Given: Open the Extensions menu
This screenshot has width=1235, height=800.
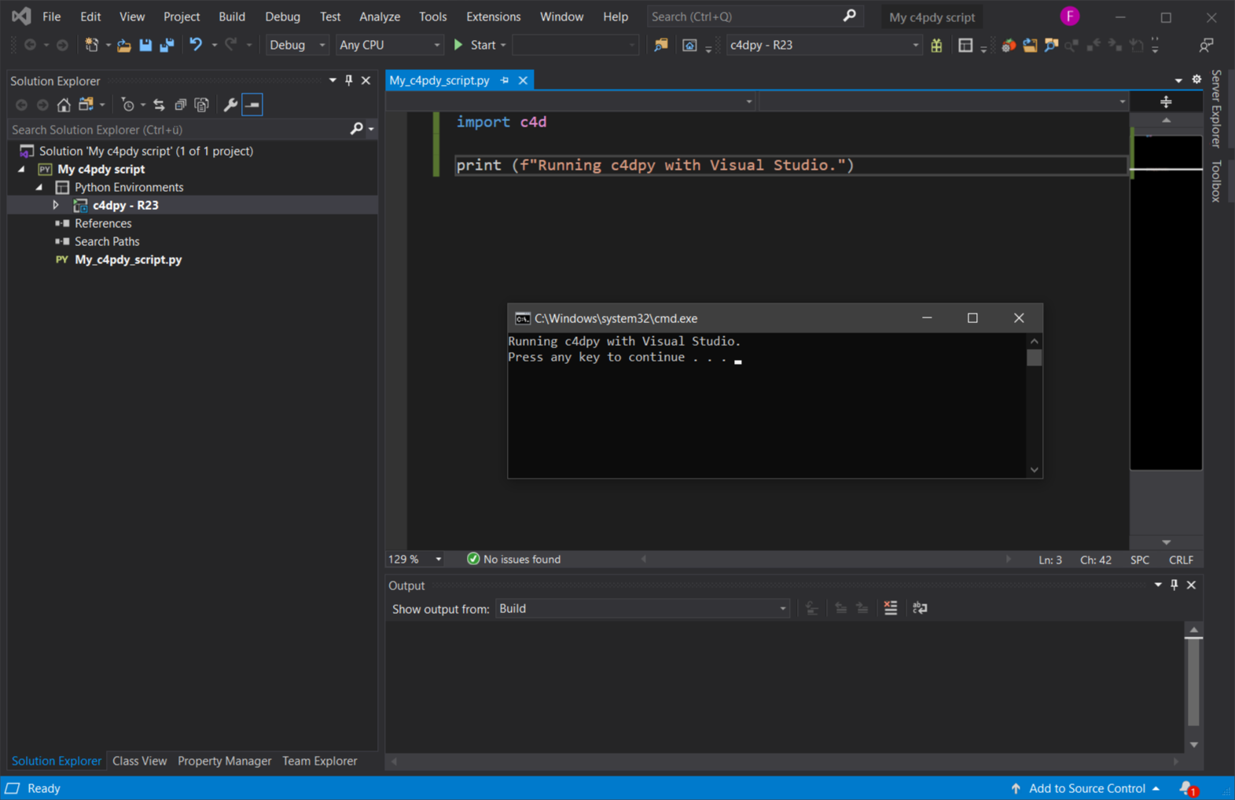Looking at the screenshot, I should coord(493,17).
